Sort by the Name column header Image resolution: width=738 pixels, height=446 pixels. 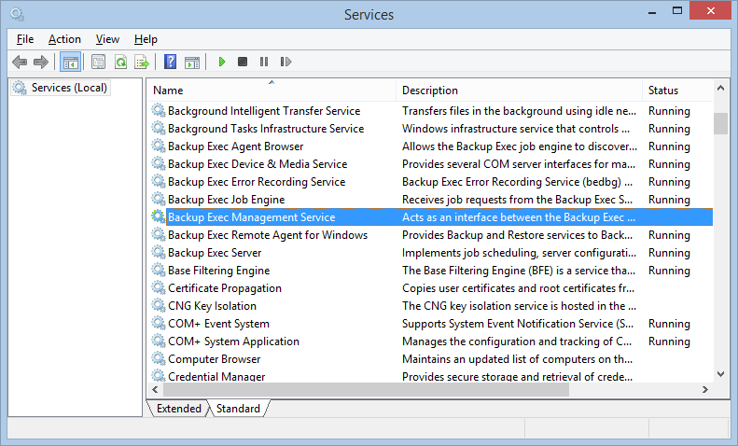(272, 90)
